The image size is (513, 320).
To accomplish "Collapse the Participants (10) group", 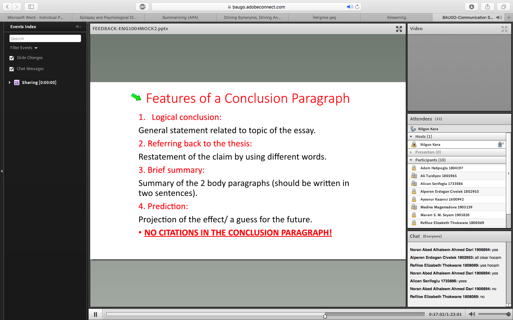I will [x=411, y=160].
